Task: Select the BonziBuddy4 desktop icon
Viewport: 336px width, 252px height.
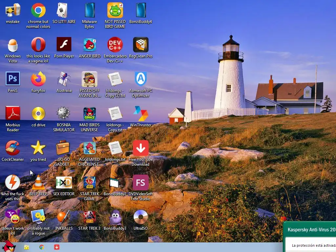Action: coord(140,10)
